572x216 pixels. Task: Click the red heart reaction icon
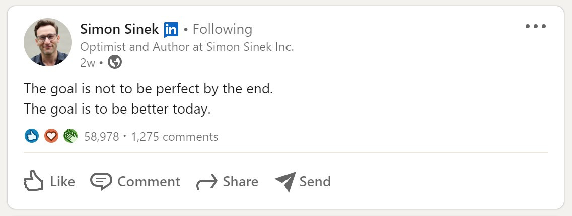click(51, 136)
